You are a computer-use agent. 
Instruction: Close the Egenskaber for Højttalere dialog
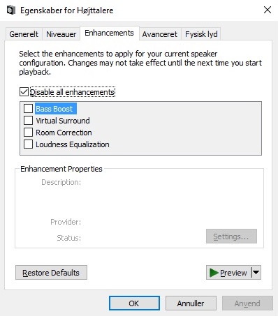click(x=268, y=10)
